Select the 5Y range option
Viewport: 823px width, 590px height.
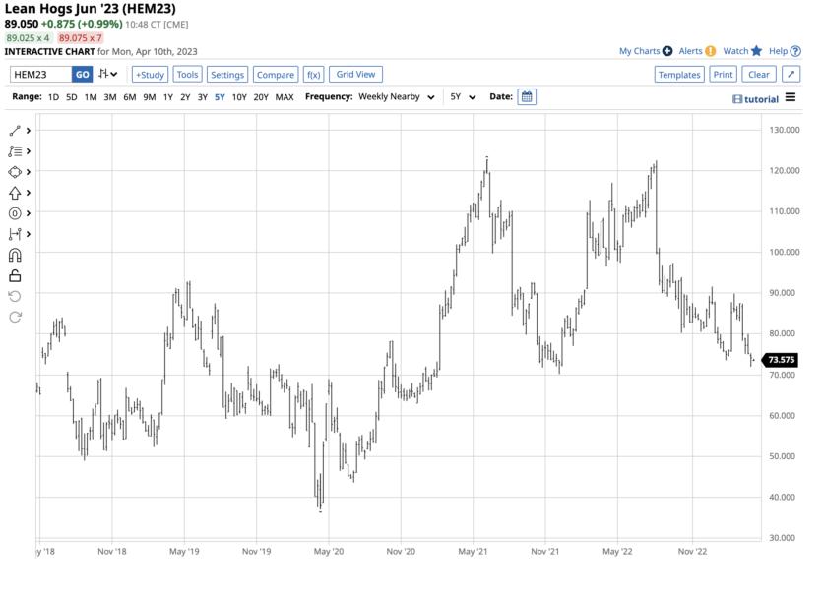click(x=220, y=97)
